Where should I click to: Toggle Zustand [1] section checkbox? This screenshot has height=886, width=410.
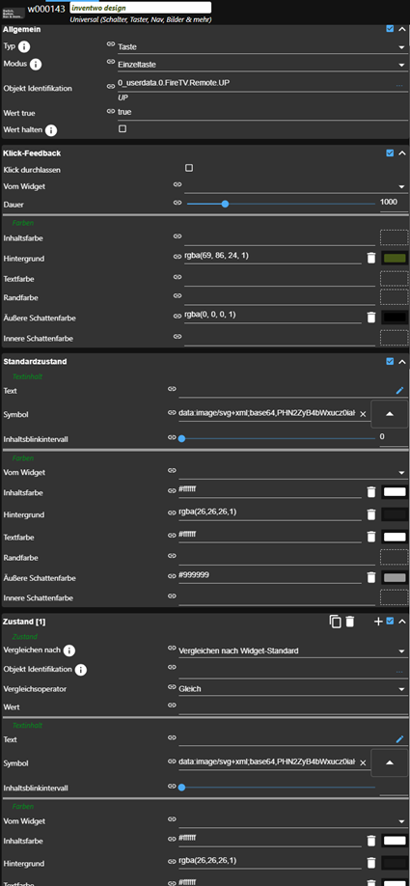click(390, 622)
